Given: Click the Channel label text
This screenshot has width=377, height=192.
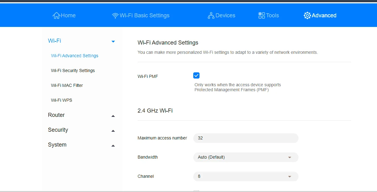Looking at the screenshot, I should click(146, 176).
